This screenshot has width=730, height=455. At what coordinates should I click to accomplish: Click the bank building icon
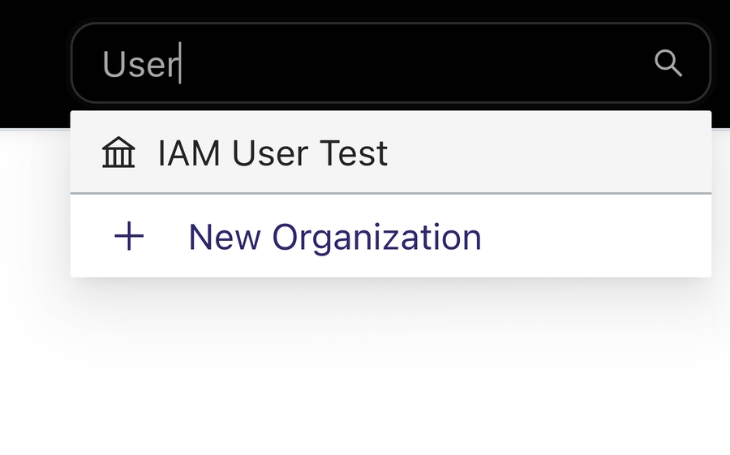[118, 152]
